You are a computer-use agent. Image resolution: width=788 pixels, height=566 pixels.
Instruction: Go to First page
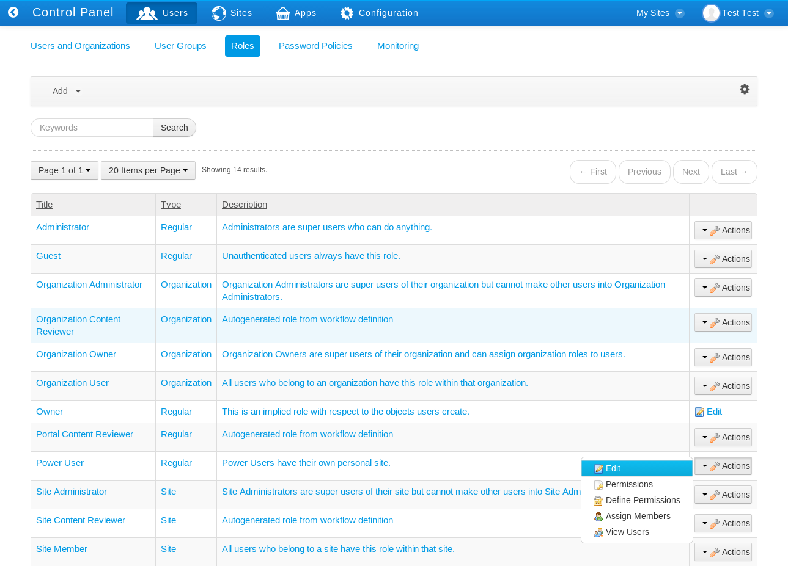click(x=593, y=172)
